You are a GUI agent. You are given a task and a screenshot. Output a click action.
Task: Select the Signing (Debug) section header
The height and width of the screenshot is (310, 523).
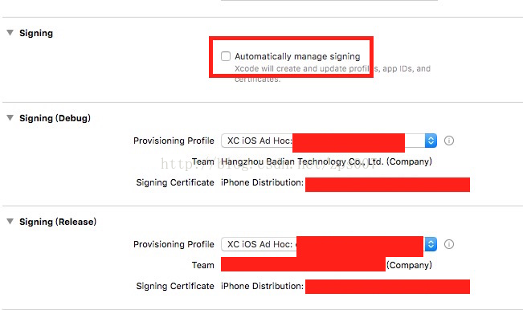(55, 118)
